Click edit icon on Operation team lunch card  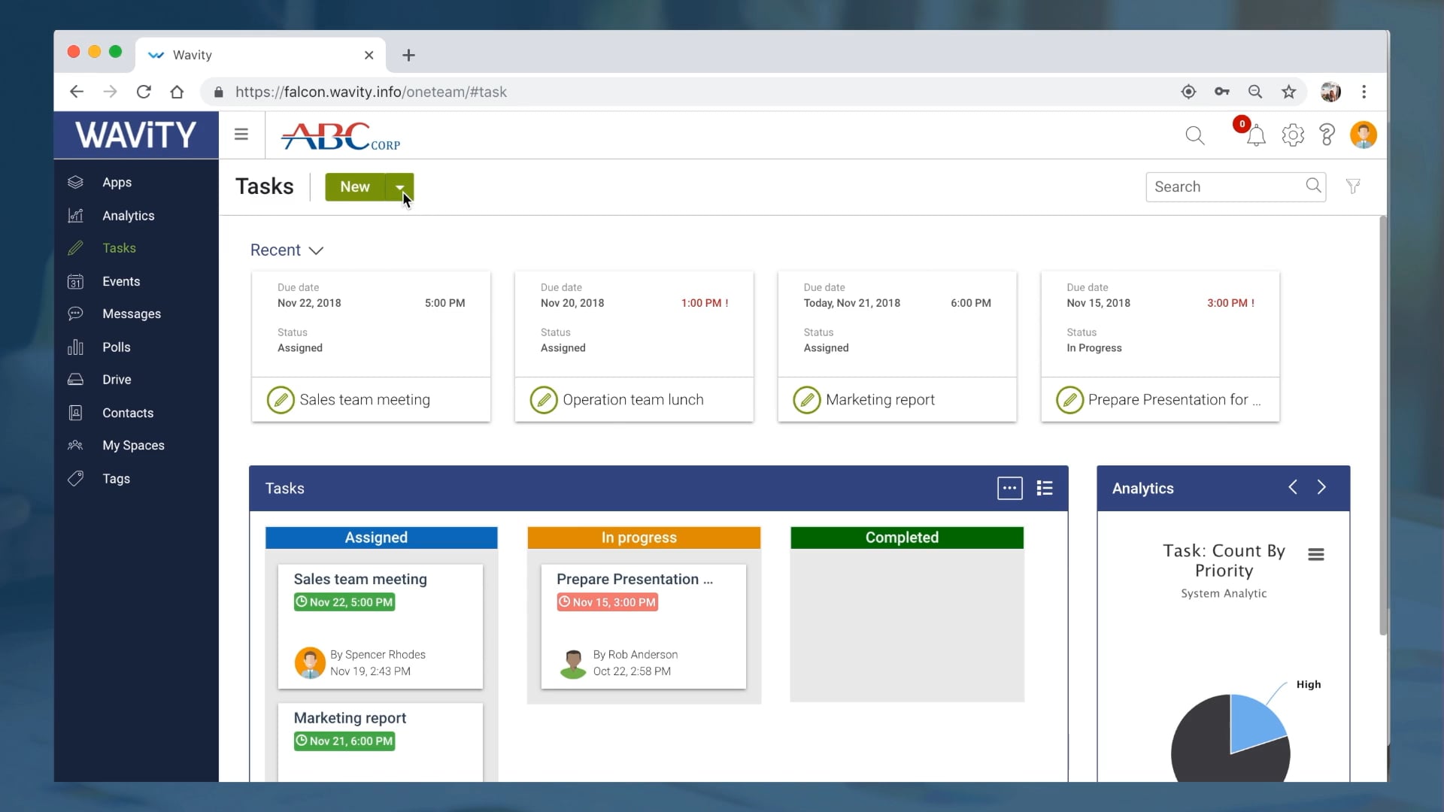click(544, 400)
